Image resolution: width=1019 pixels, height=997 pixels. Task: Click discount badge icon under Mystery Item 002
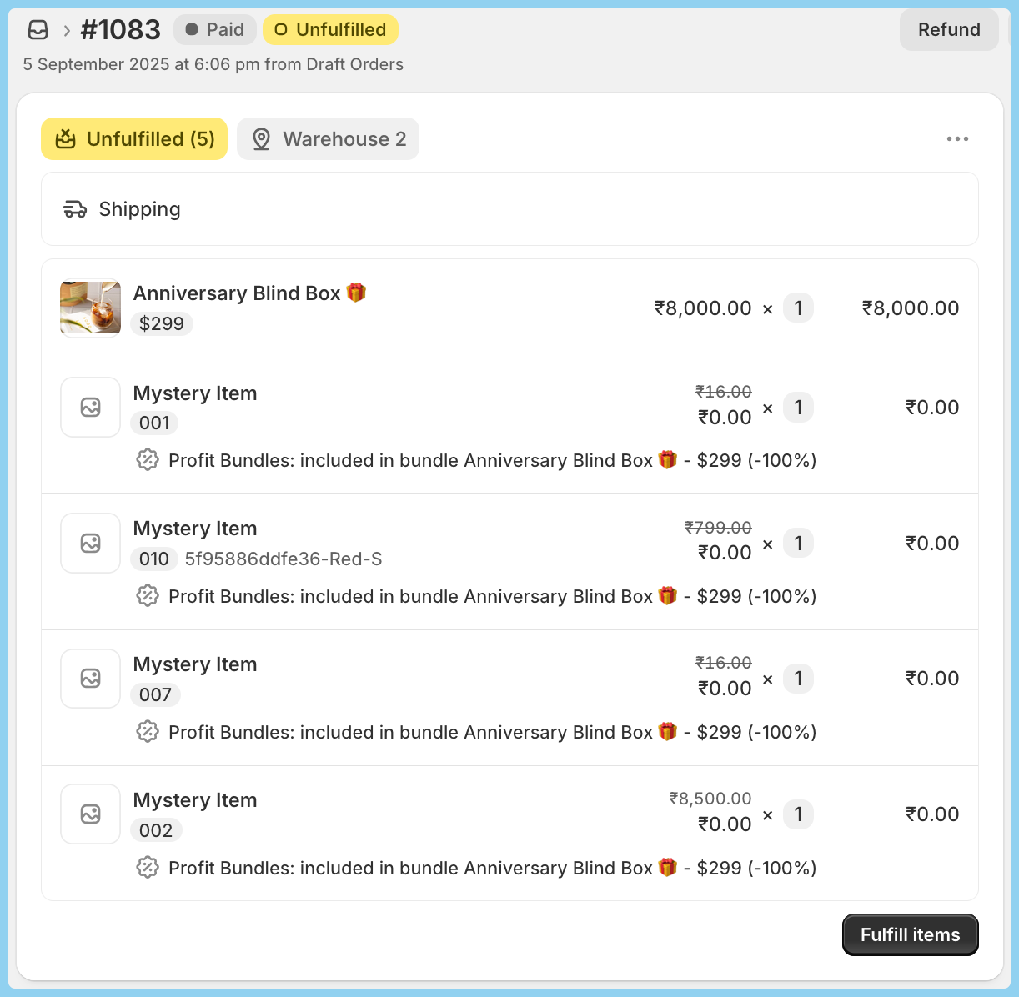coord(148,868)
